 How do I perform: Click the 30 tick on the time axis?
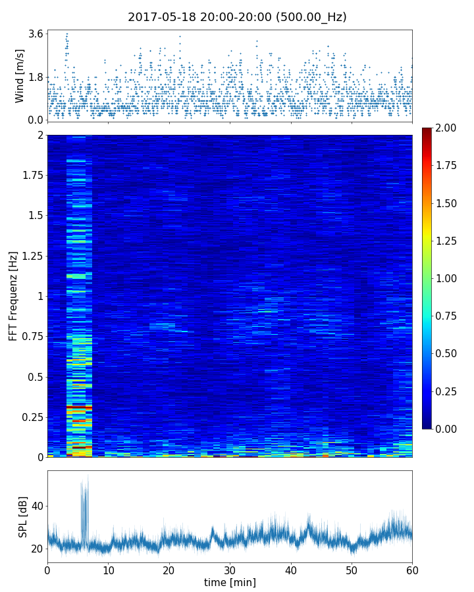pyautogui.click(x=230, y=569)
